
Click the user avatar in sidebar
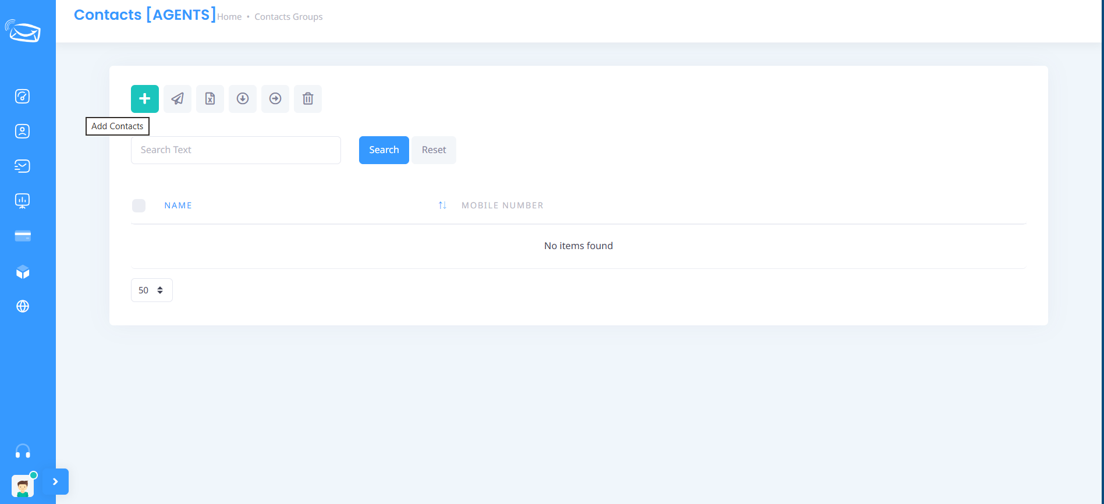(23, 486)
